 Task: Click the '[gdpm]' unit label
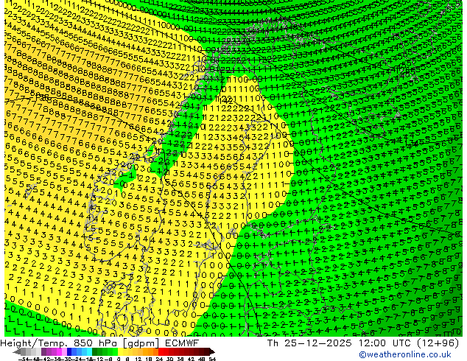click(x=141, y=343)
